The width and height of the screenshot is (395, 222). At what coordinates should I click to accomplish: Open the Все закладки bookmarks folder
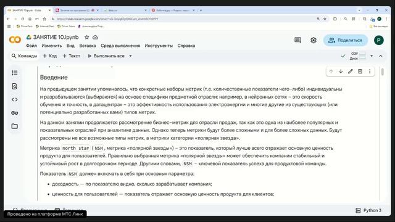click(378, 26)
